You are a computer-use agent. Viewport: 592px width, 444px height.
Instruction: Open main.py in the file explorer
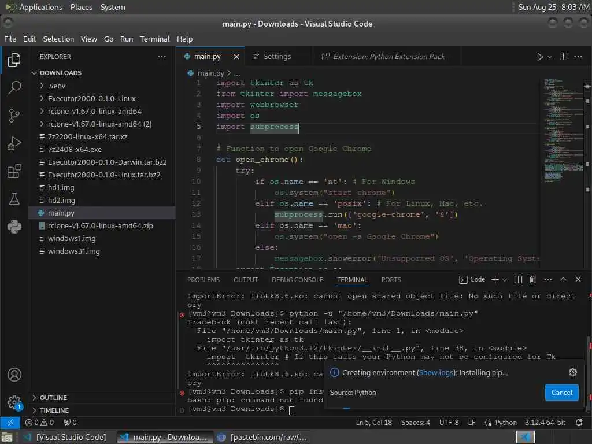(x=102, y=213)
